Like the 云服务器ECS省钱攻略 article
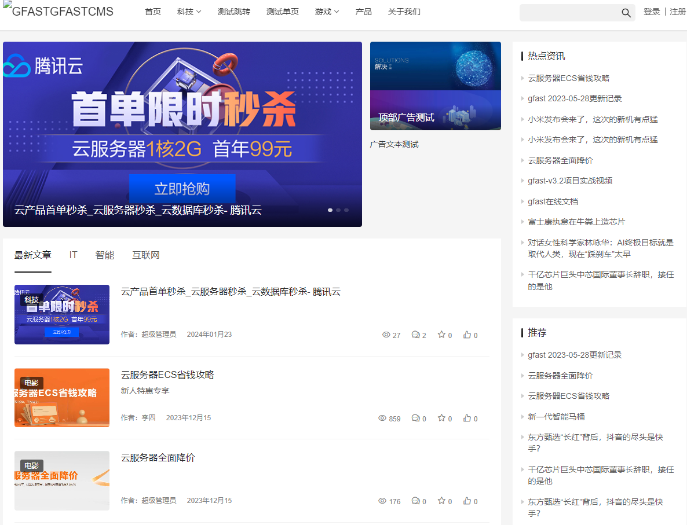The width and height of the screenshot is (687, 525). [467, 418]
